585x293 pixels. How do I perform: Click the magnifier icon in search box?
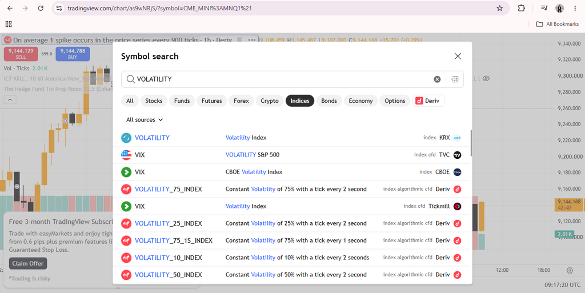coord(131,79)
